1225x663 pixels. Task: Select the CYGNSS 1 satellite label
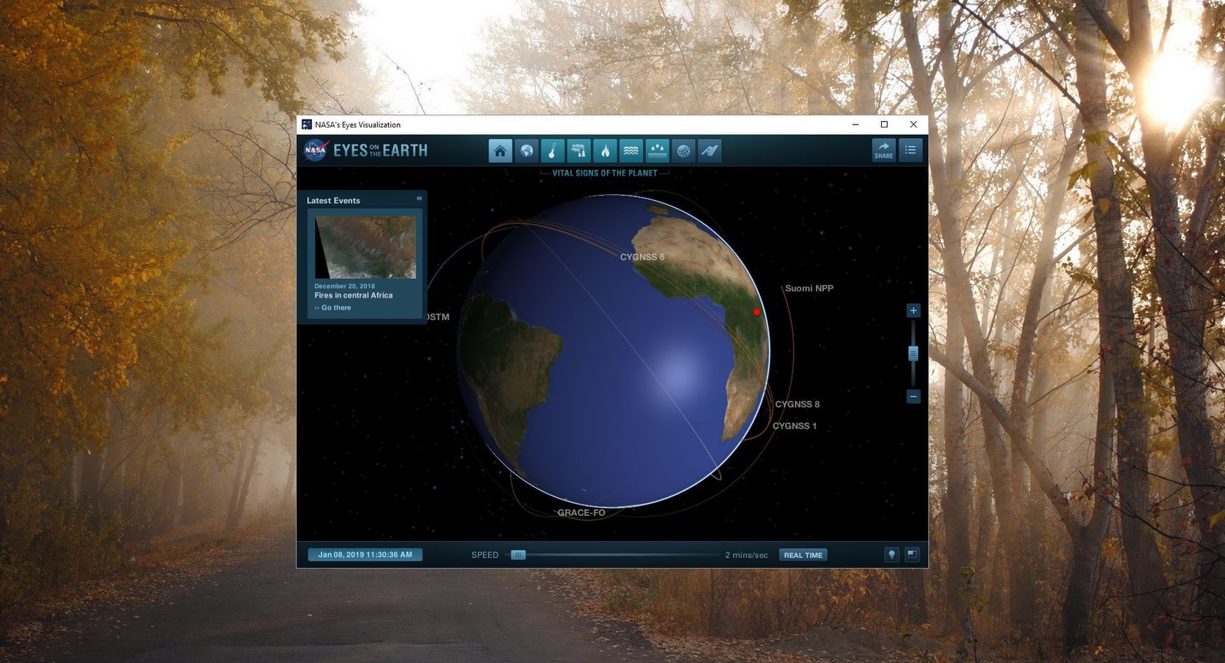click(794, 426)
